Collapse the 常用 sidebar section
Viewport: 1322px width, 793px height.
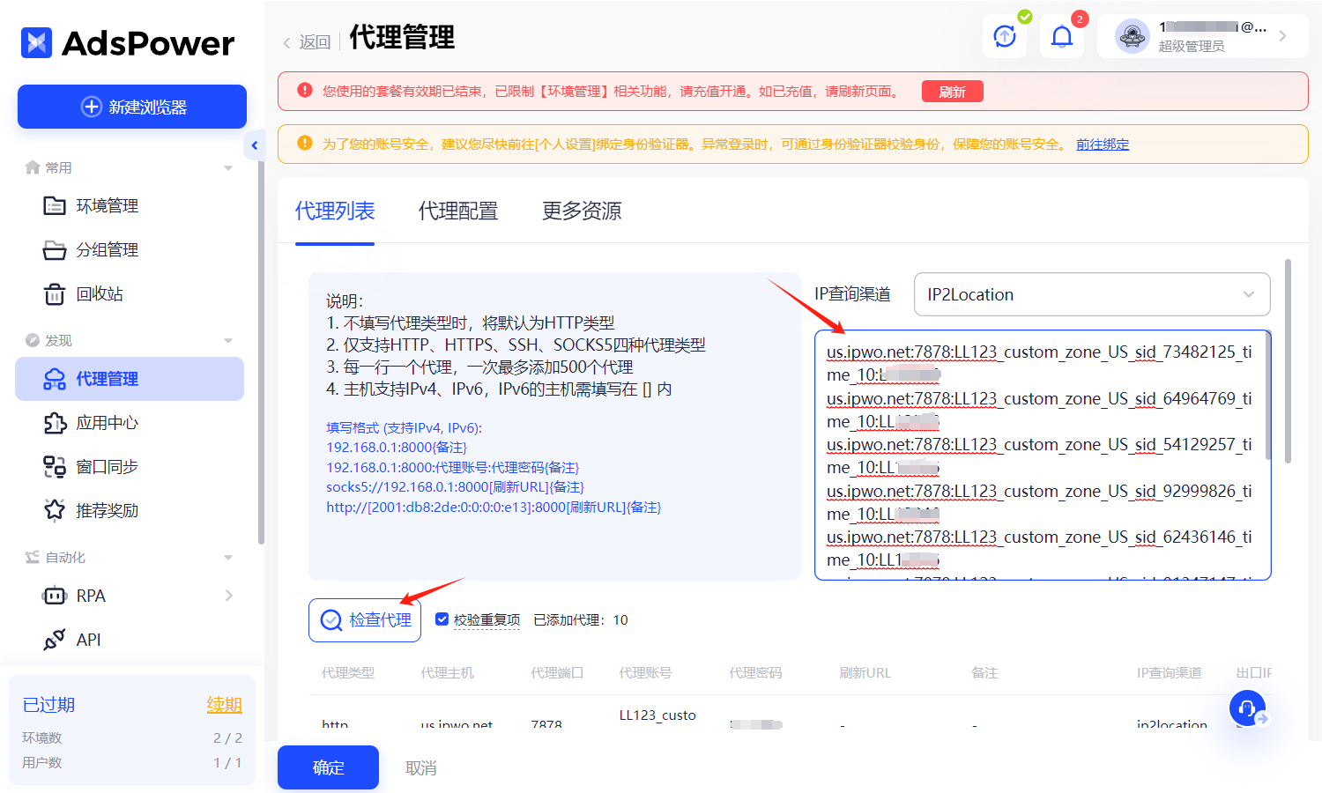[x=228, y=167]
